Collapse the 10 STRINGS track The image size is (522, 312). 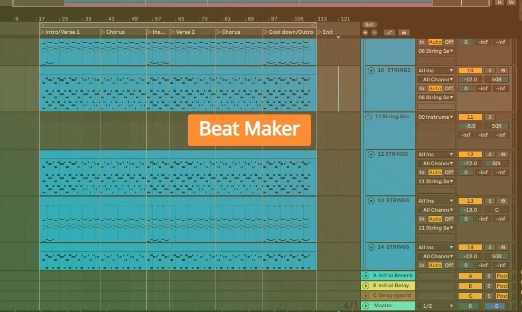pos(371,71)
